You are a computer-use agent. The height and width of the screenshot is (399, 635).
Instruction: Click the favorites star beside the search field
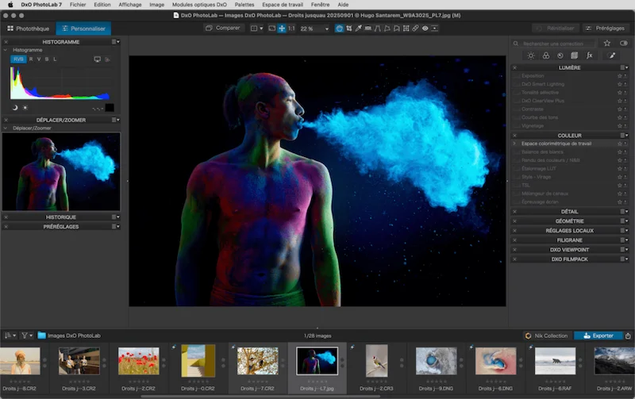607,43
